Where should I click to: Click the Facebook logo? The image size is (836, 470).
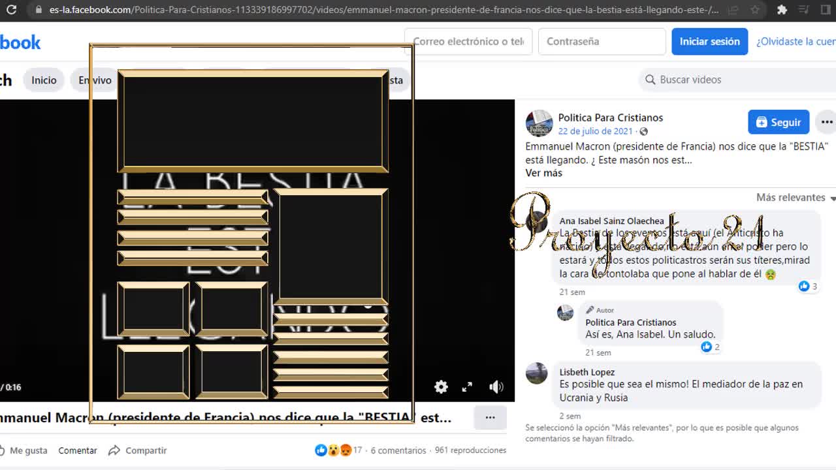coord(20,42)
